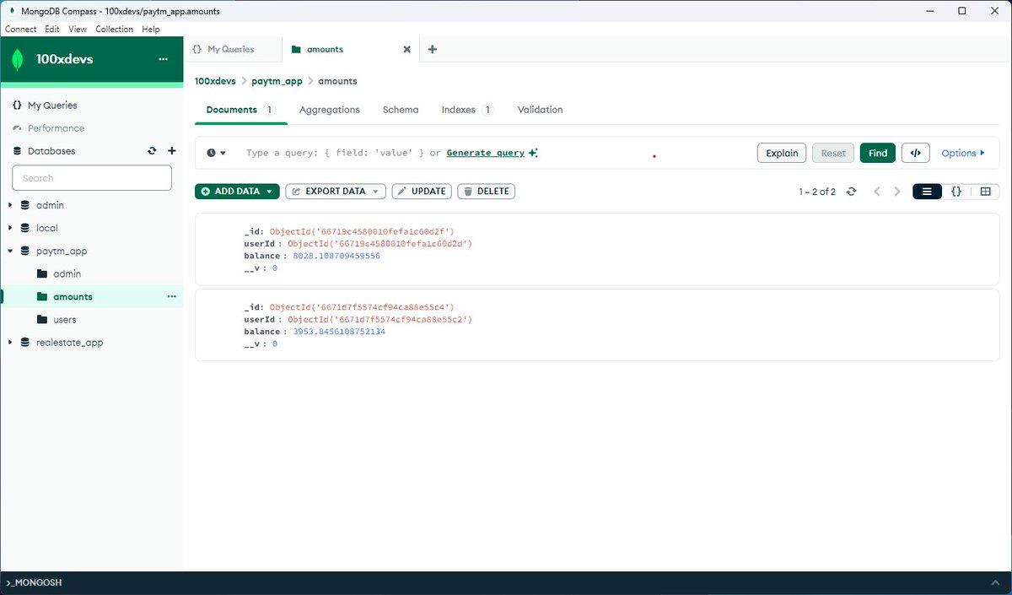Screen dimensions: 1012x595
Task: Switch to list view
Action: (927, 192)
